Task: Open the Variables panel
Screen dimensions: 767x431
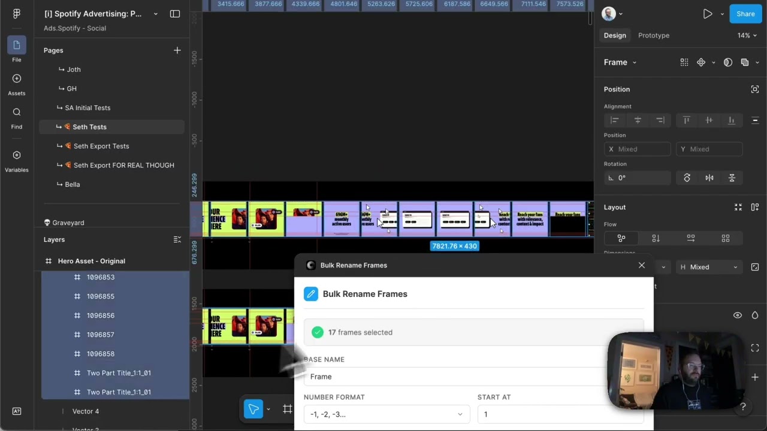Action: click(16, 160)
